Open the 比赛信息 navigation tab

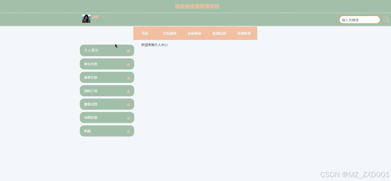click(219, 33)
